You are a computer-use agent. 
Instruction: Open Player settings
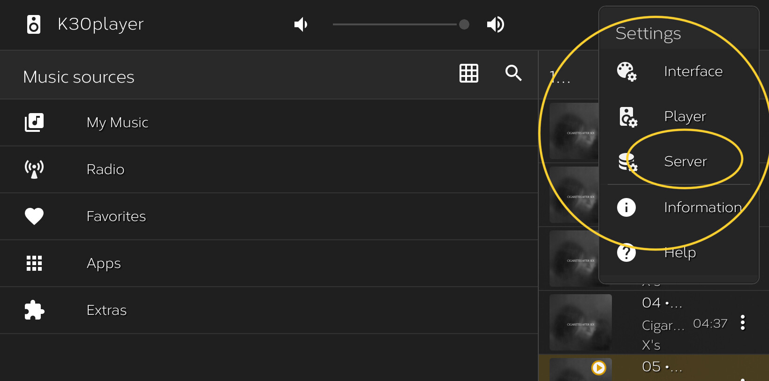click(x=679, y=116)
